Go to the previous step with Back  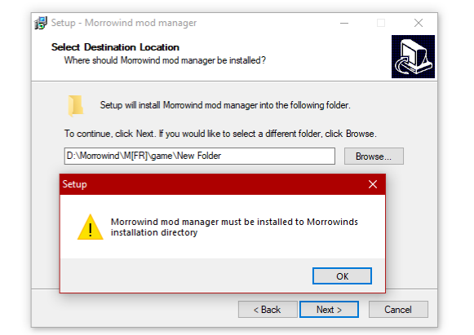268,309
